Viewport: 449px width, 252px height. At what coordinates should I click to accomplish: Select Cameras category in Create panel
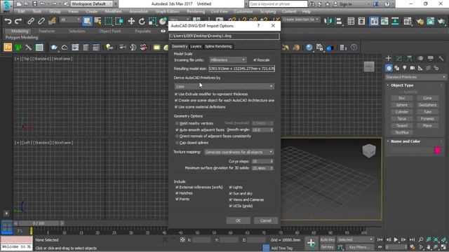[413, 68]
